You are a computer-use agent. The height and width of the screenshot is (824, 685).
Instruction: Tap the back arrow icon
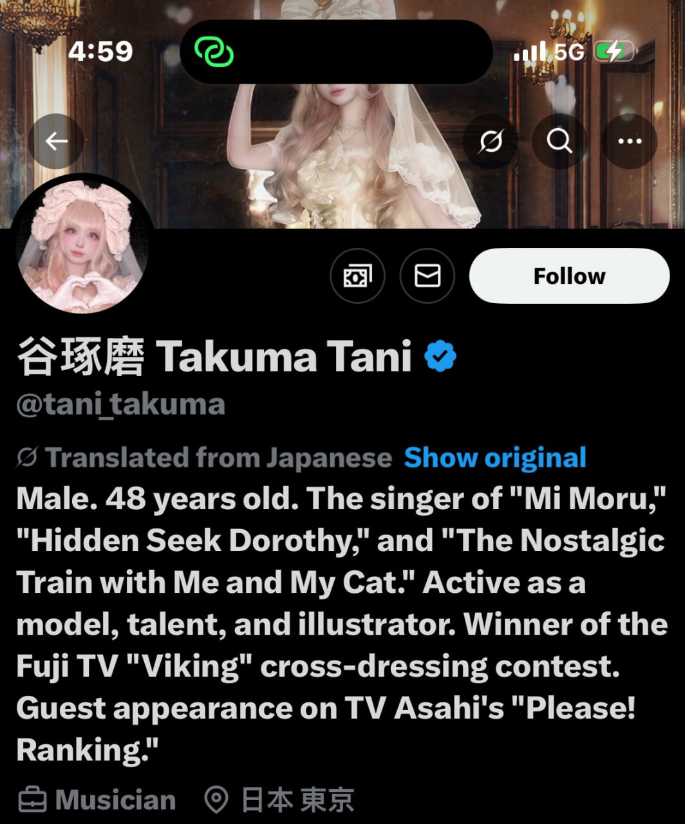(56, 141)
